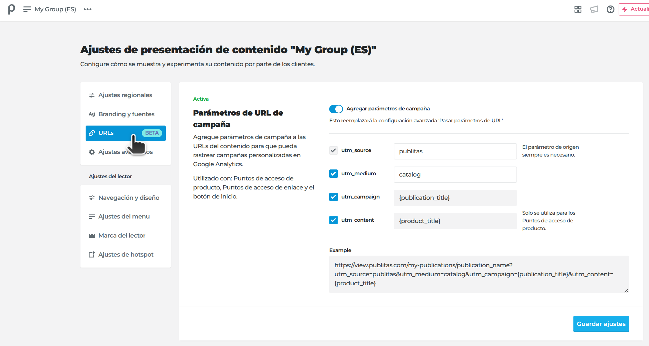Image resolution: width=649 pixels, height=346 pixels.
Task: Click the sliders icon beside Navegación y diseño
Action: pyautogui.click(x=92, y=198)
